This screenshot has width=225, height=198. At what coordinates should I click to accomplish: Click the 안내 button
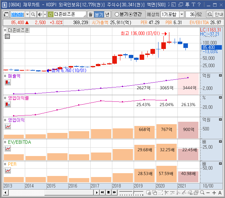pos(219,14)
